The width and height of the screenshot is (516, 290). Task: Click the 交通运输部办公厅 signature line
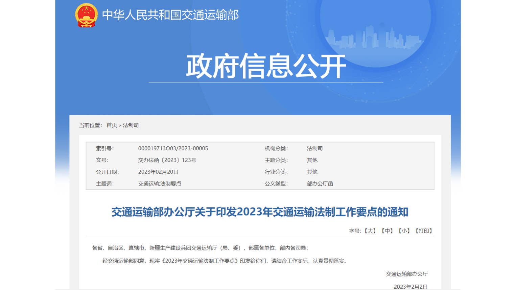407,274
